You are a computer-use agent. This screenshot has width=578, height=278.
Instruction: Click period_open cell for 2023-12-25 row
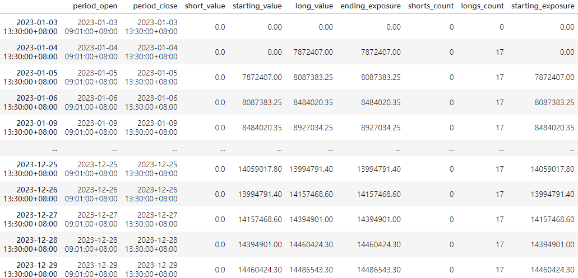tap(91, 169)
